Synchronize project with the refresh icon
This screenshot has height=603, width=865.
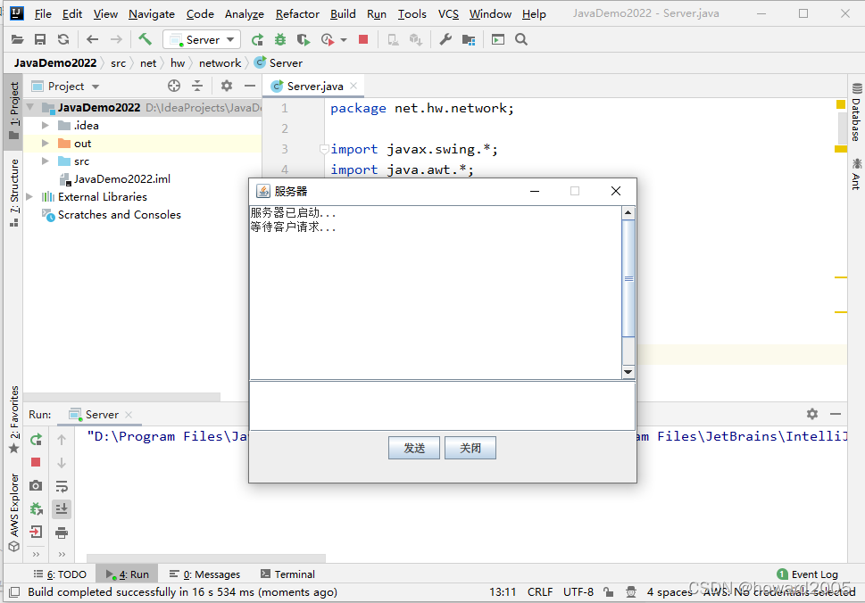(63, 39)
